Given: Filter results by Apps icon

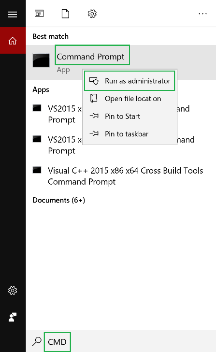Looking at the screenshot, I should tap(39, 14).
